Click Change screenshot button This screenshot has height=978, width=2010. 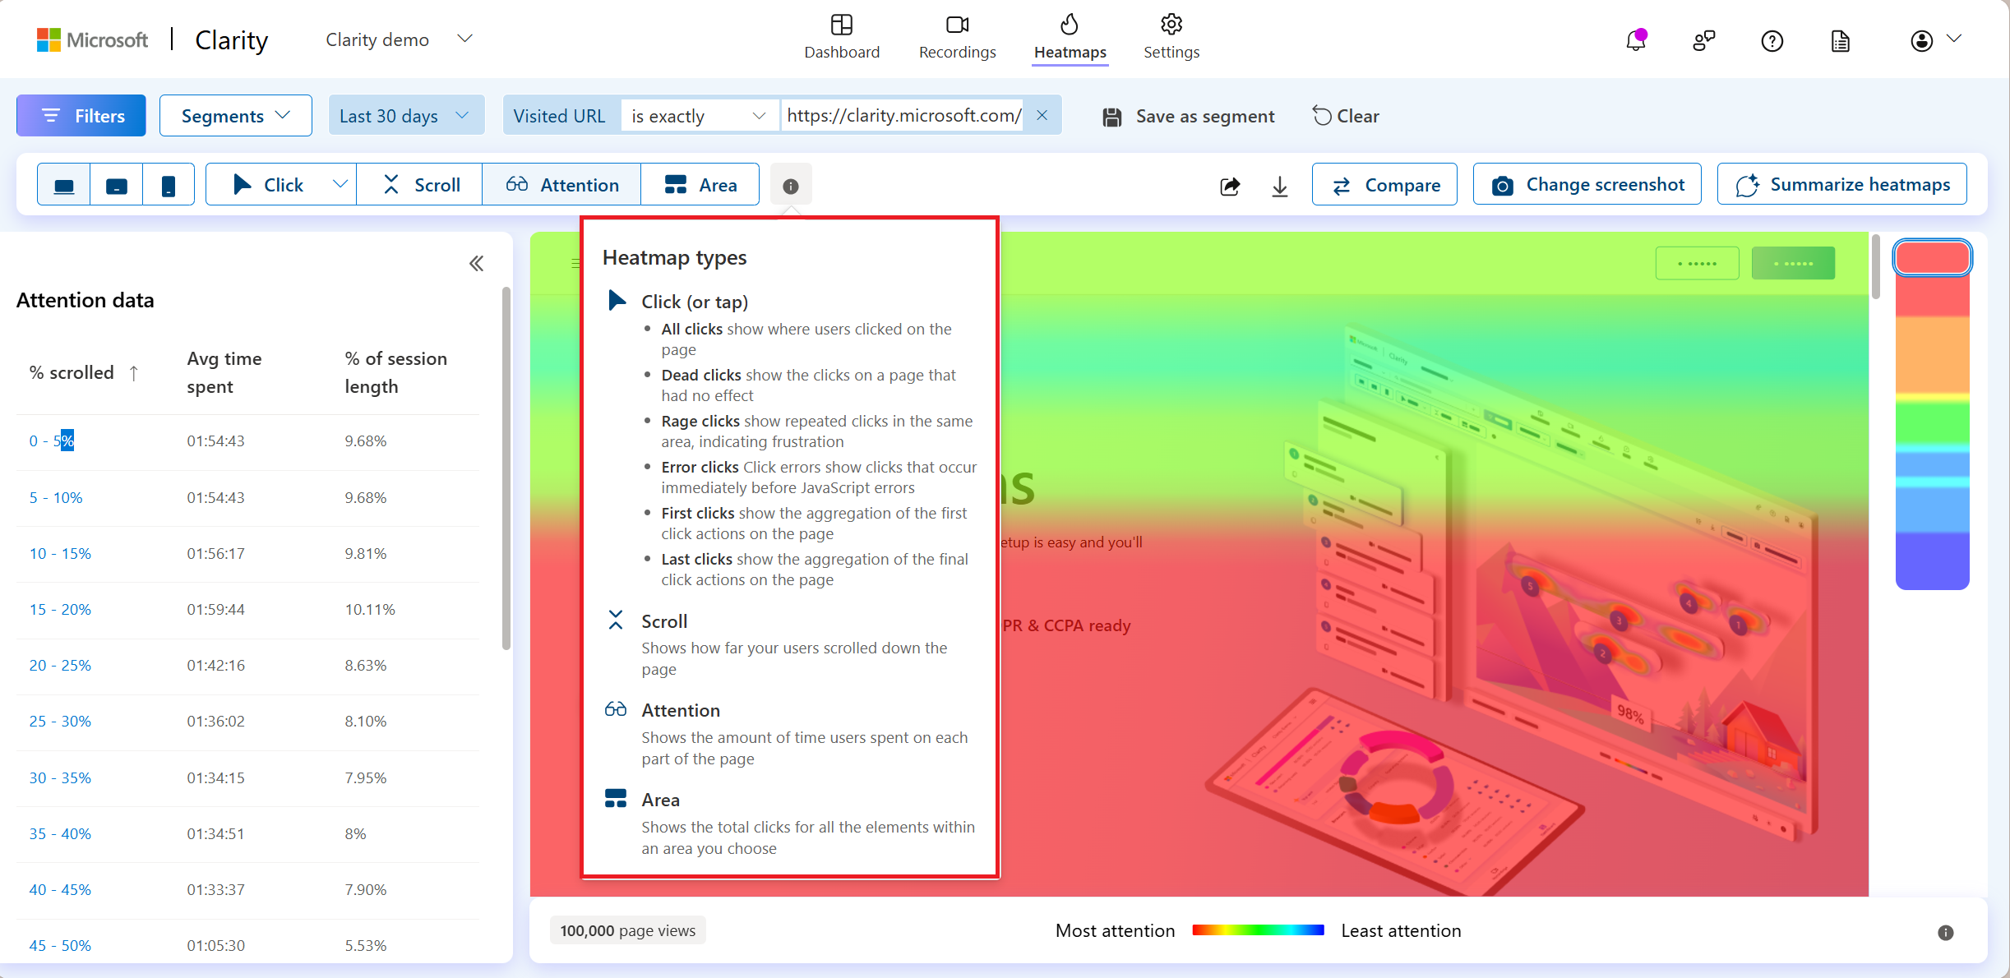pos(1587,185)
